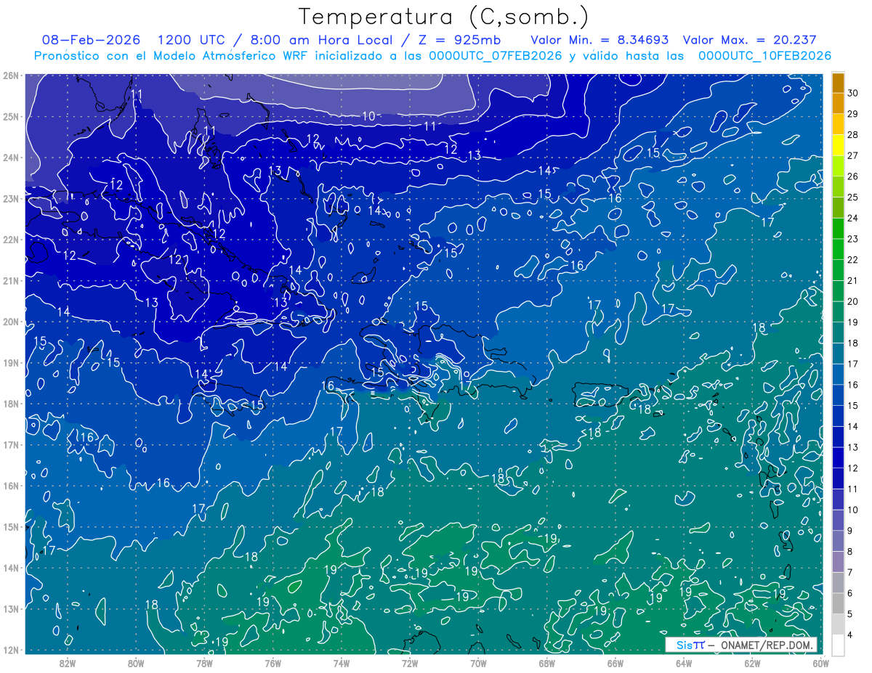
Task: Click the legend value label 24
Action: (x=853, y=218)
